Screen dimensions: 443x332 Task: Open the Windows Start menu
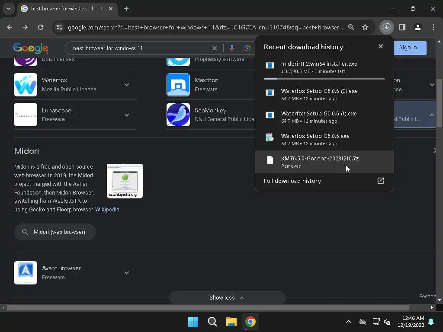pos(193,322)
